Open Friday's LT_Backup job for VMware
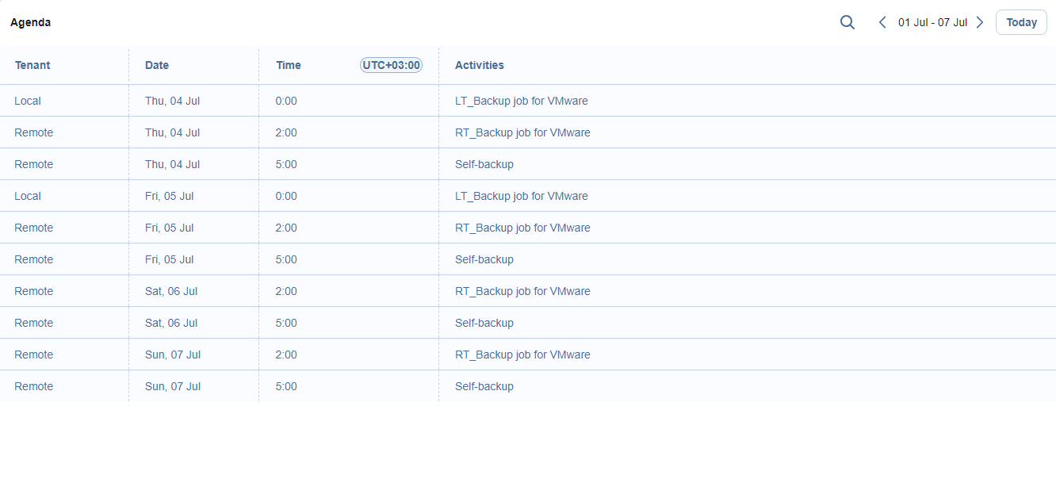The height and width of the screenshot is (483, 1056). 521,196
